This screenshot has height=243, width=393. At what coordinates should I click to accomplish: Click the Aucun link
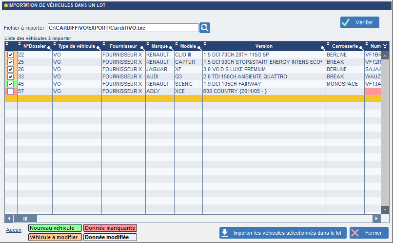click(x=14, y=230)
